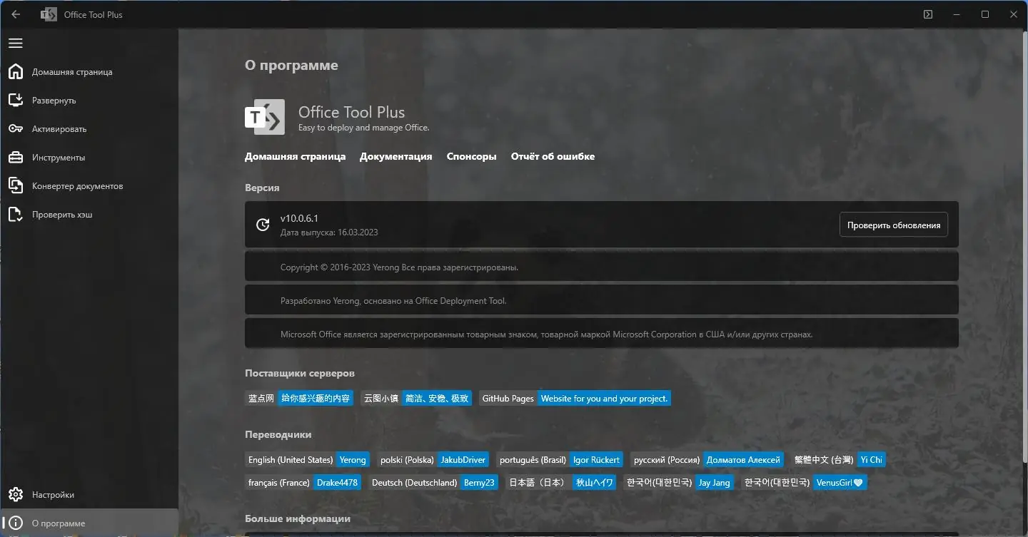This screenshot has height=537, width=1028.
Task: Click the Больше информации heading
Action: (x=298, y=518)
